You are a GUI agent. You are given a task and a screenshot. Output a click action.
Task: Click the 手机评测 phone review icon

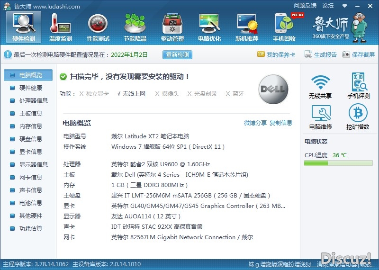click(359, 81)
